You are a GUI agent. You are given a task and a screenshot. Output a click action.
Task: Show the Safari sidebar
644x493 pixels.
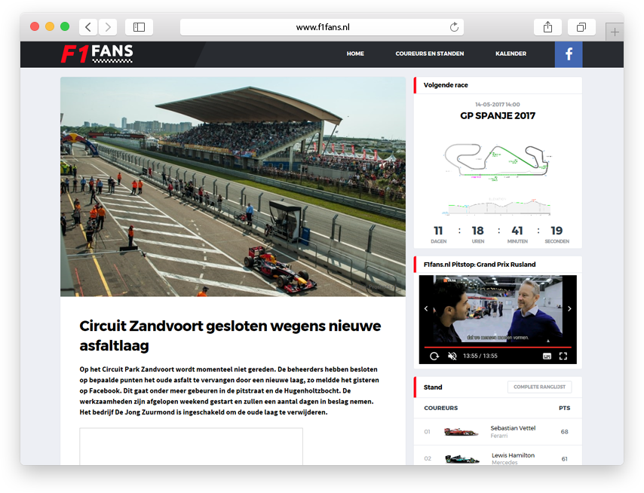(x=139, y=27)
